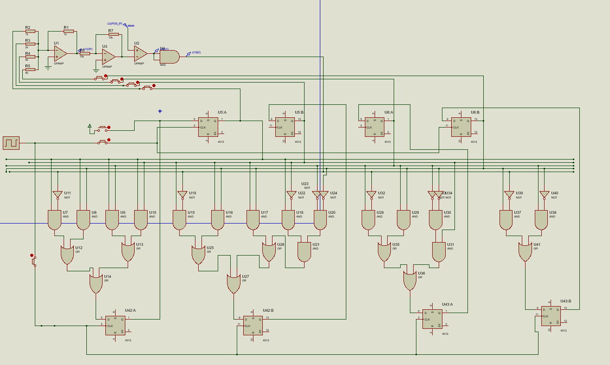This screenshot has width=610, height=365.
Task: Select flip-flop U6:A
Action: point(374,127)
